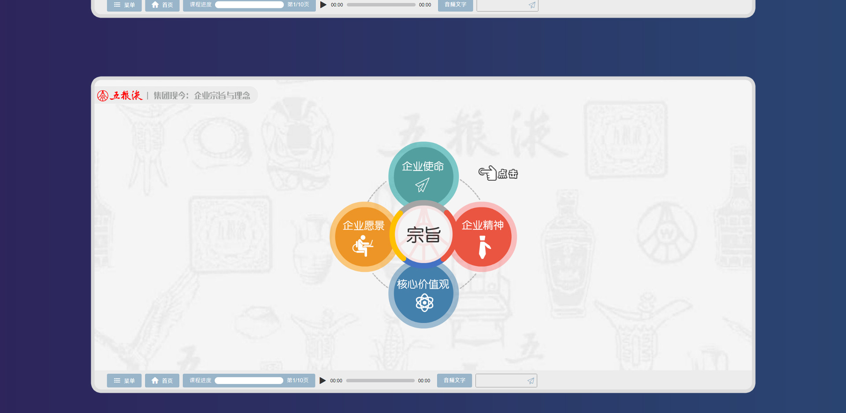
Task: Click the red 五粮液 logo in slide header
Action: (120, 96)
